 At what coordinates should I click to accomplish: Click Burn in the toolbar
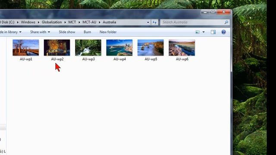87,32
